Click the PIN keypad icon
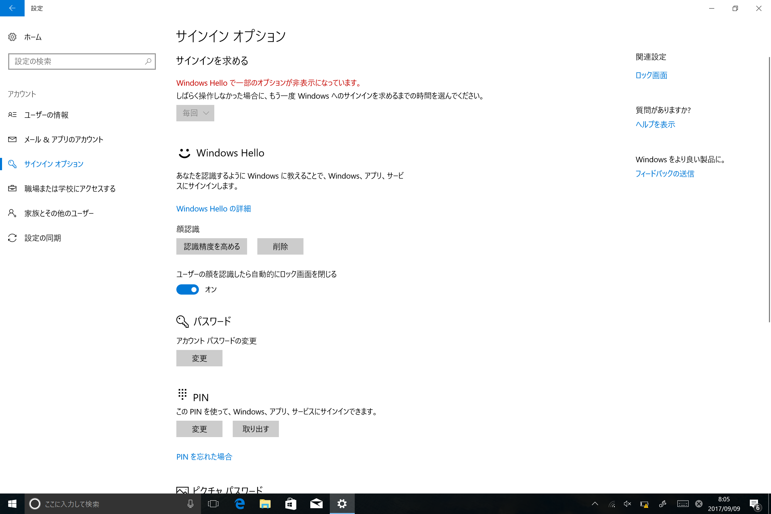Viewport: 771px width, 514px height. pos(183,395)
